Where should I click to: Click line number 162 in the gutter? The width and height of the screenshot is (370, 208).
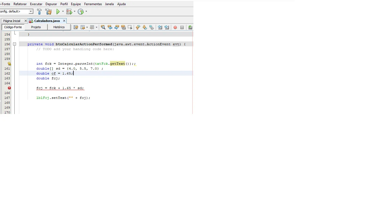click(x=7, y=73)
